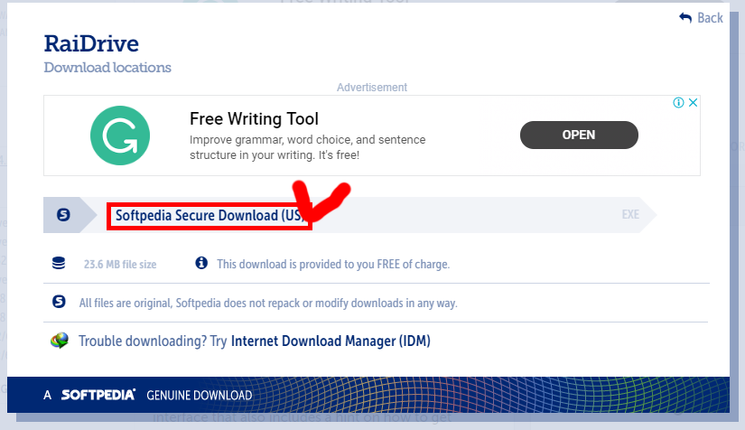
Task: Click the Internet Download Manager globe icon
Action: tap(60, 341)
